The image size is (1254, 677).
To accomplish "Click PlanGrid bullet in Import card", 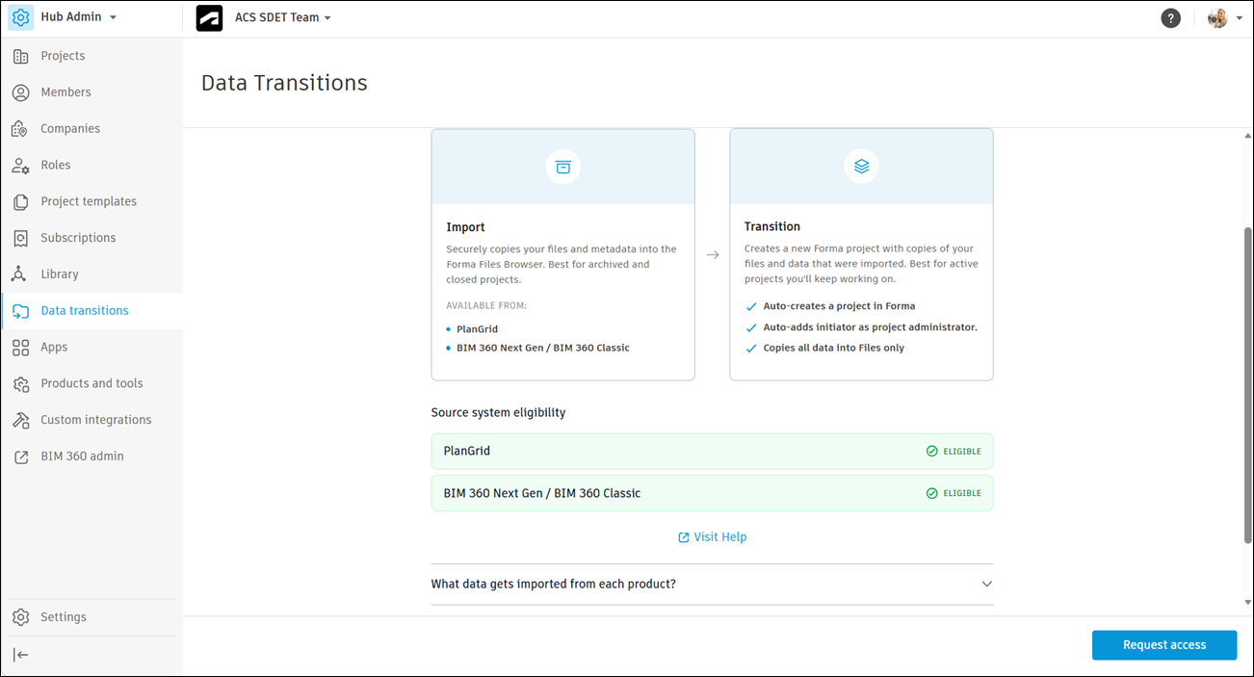I will click(477, 329).
